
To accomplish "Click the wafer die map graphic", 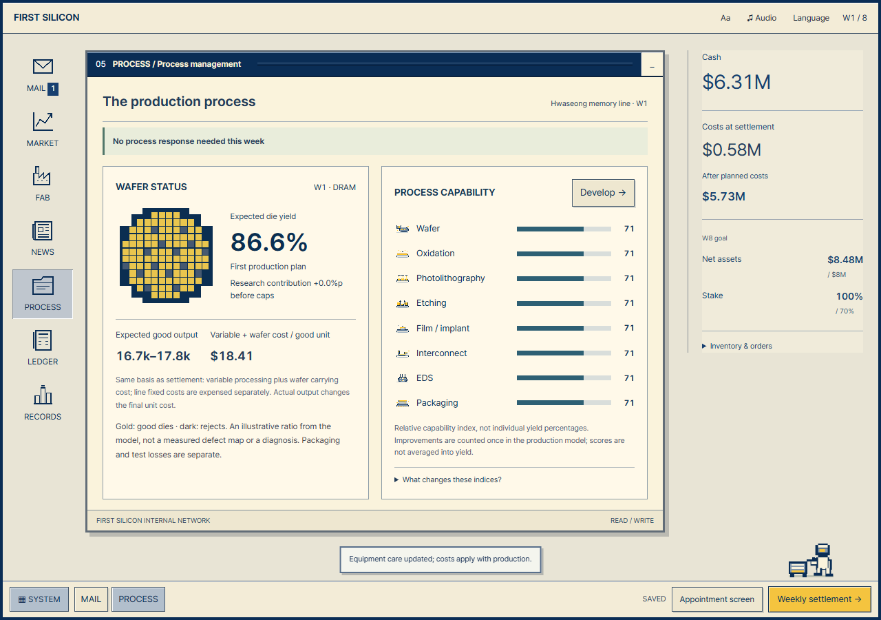I will [x=166, y=256].
